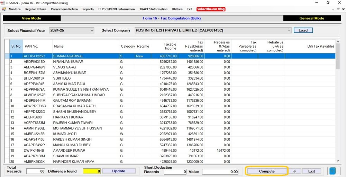Click the Short Deduction Value field
Image resolution: width=346 pixels, height=177 pixels.
coord(220,172)
